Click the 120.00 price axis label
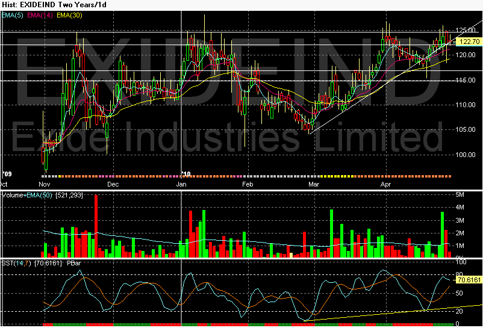483x328 pixels. pos(466,55)
